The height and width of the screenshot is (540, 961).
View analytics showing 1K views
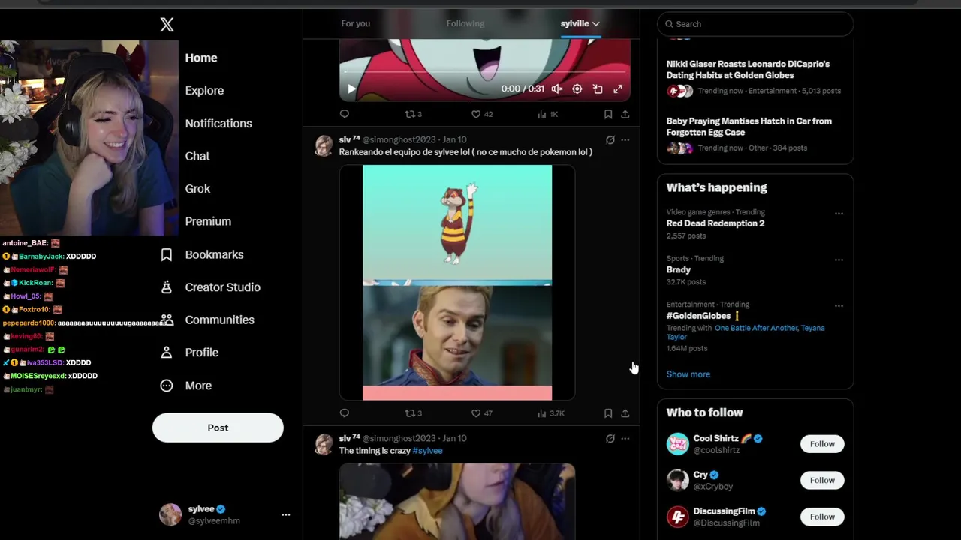coord(547,114)
